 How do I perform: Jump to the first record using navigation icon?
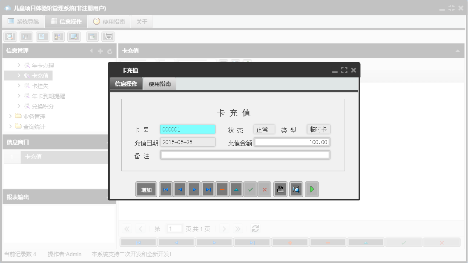pyautogui.click(x=166, y=189)
